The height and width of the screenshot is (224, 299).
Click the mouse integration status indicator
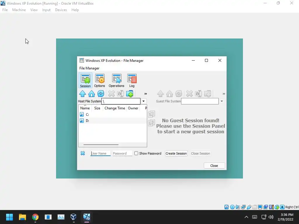277,207
